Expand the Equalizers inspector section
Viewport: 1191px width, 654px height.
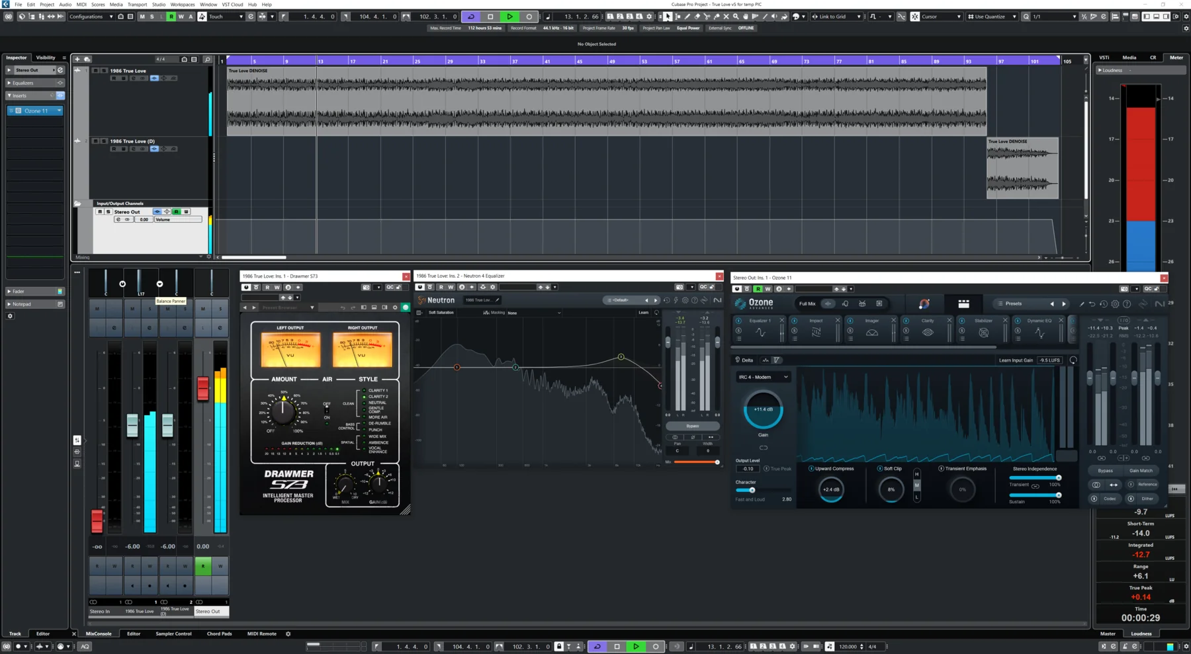[35, 83]
